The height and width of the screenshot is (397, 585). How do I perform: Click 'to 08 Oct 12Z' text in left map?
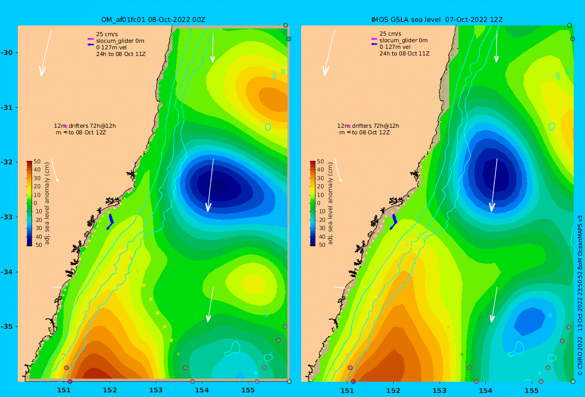[87, 132]
